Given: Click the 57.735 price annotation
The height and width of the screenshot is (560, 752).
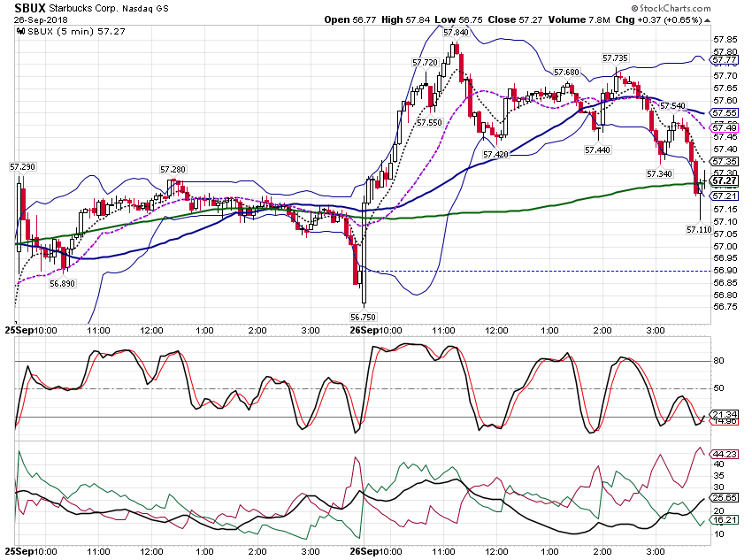Looking at the screenshot, I should pos(615,58).
